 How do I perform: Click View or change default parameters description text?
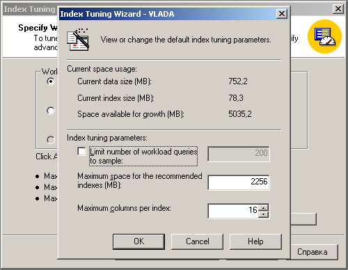click(186, 40)
